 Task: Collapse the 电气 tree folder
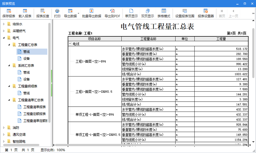point(4,38)
